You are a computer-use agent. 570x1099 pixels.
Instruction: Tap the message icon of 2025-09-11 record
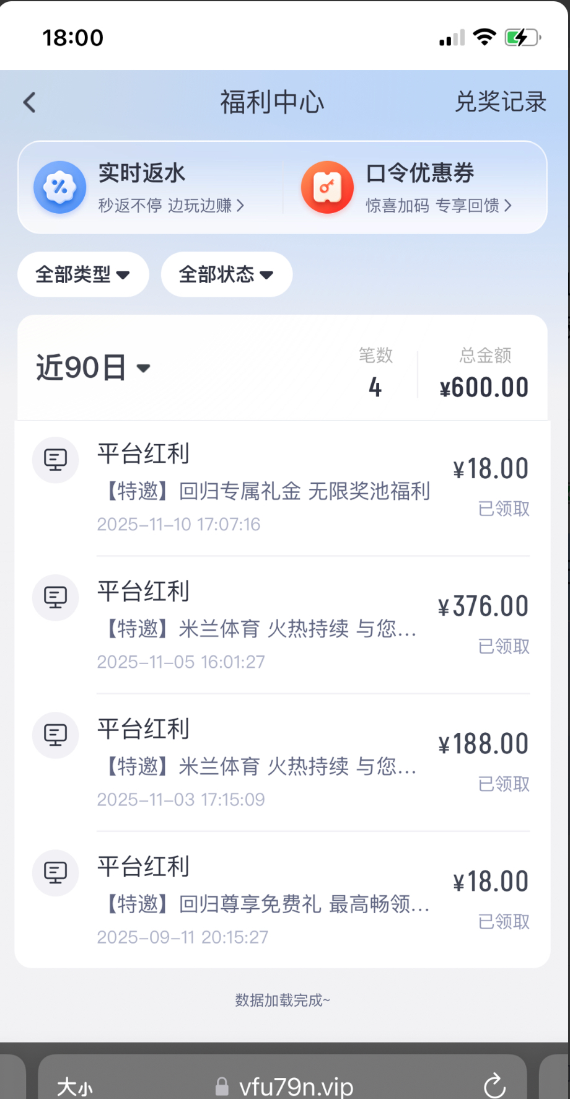56,872
